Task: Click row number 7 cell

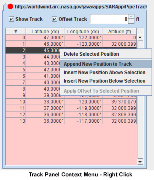Action: (16, 83)
